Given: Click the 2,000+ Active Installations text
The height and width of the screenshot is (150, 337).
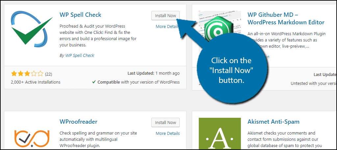Looking at the screenshot, I should tap(36, 82).
